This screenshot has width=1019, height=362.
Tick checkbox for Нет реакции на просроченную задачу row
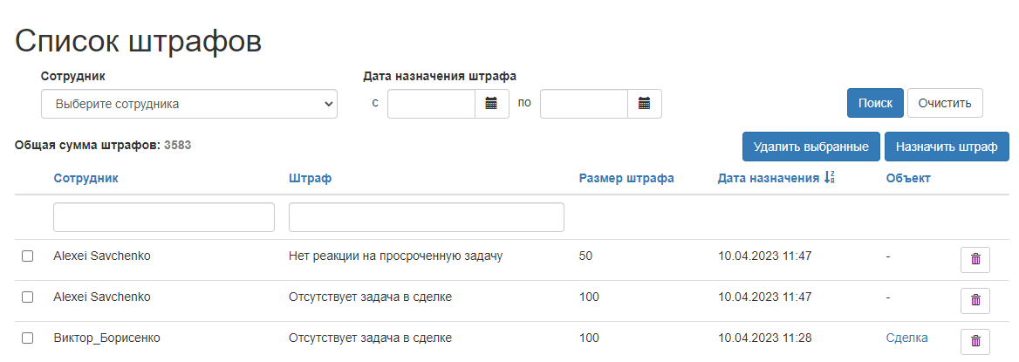click(27, 256)
